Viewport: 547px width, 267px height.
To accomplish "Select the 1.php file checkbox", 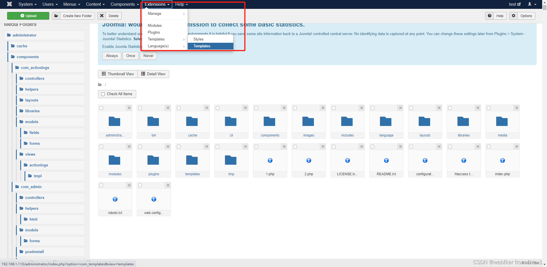I will pos(256,146).
